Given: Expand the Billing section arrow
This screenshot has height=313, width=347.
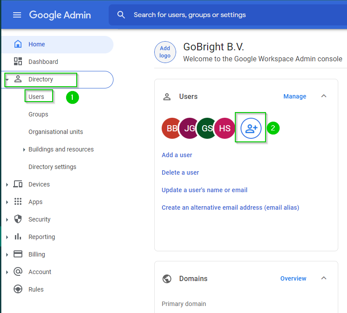Looking at the screenshot, I should (7, 255).
